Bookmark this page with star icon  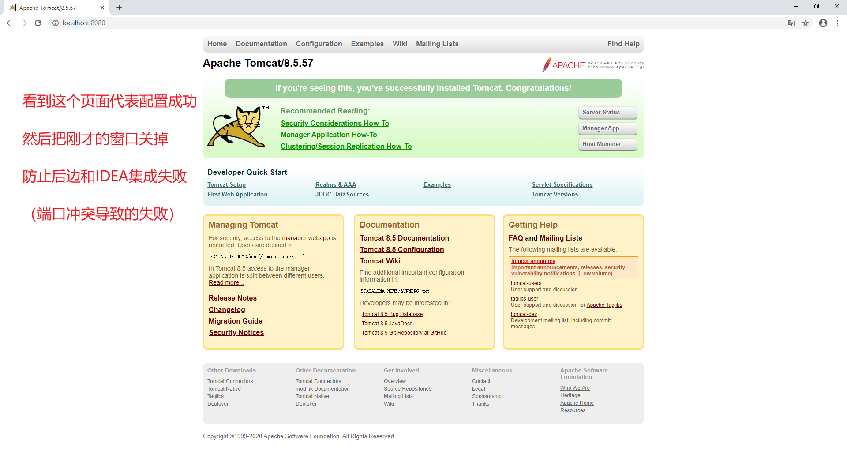pyautogui.click(x=806, y=23)
